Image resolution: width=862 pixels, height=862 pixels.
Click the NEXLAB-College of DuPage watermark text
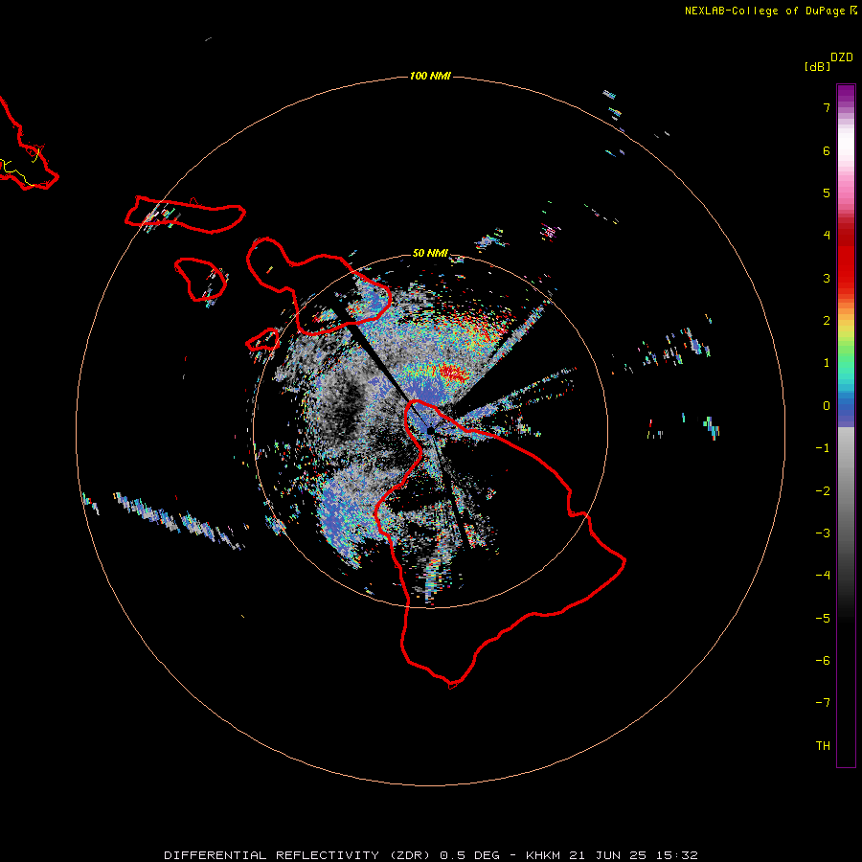click(x=766, y=11)
